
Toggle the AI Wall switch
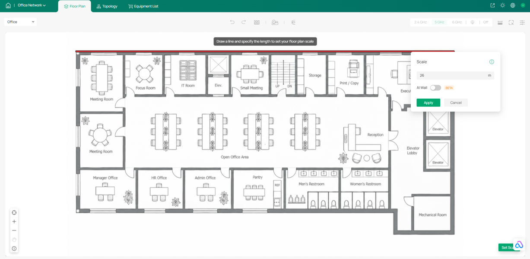(435, 88)
